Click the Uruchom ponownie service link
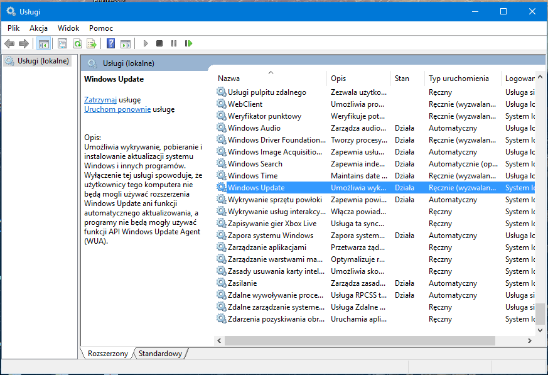Viewport: 548px width, 375px height. click(117, 109)
